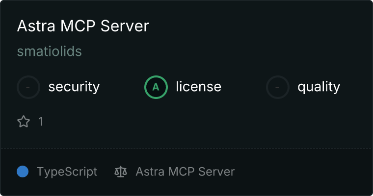The image size is (373, 196).
Task: Click the letter A inside the green ring
Action: (156, 87)
